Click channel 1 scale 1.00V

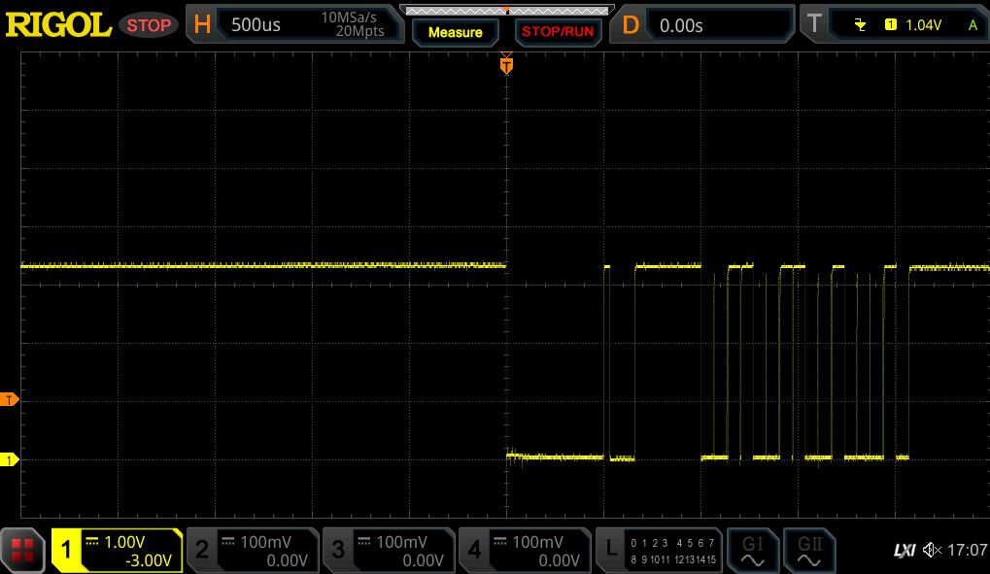point(124,542)
